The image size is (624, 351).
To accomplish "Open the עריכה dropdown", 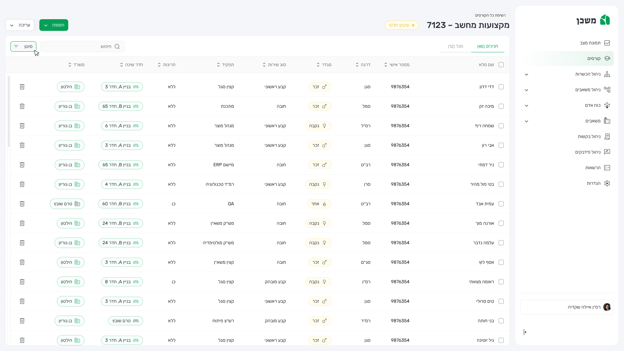I will (19, 25).
